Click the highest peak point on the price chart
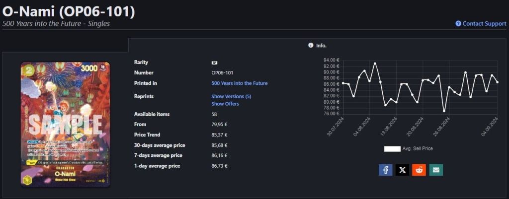The image size is (509, 199). coord(375,64)
